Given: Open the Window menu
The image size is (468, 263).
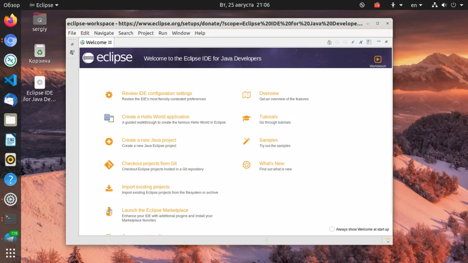Looking at the screenshot, I should pyautogui.click(x=181, y=33).
